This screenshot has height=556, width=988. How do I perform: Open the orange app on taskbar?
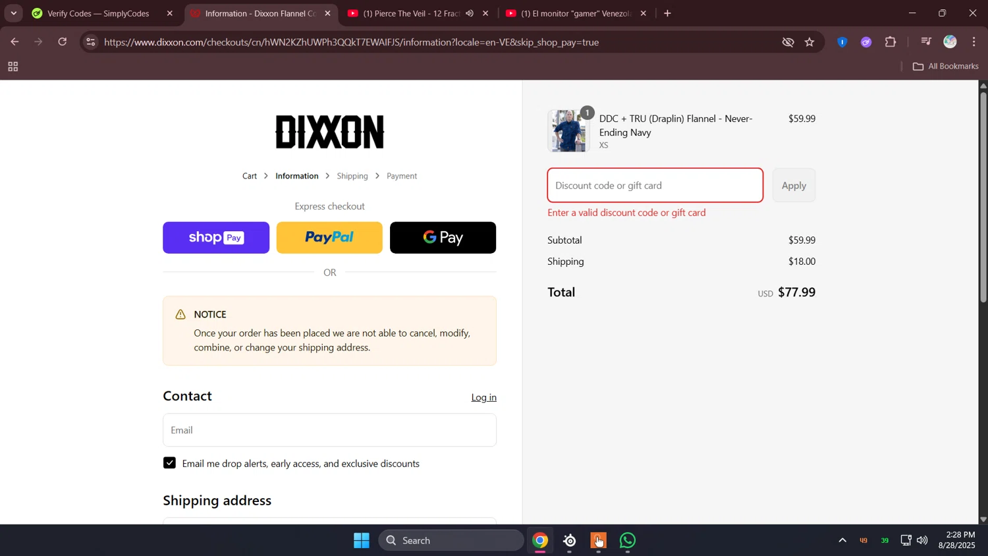[599, 541]
